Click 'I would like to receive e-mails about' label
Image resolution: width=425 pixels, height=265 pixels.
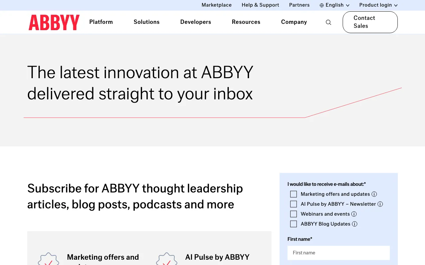pyautogui.click(x=327, y=184)
